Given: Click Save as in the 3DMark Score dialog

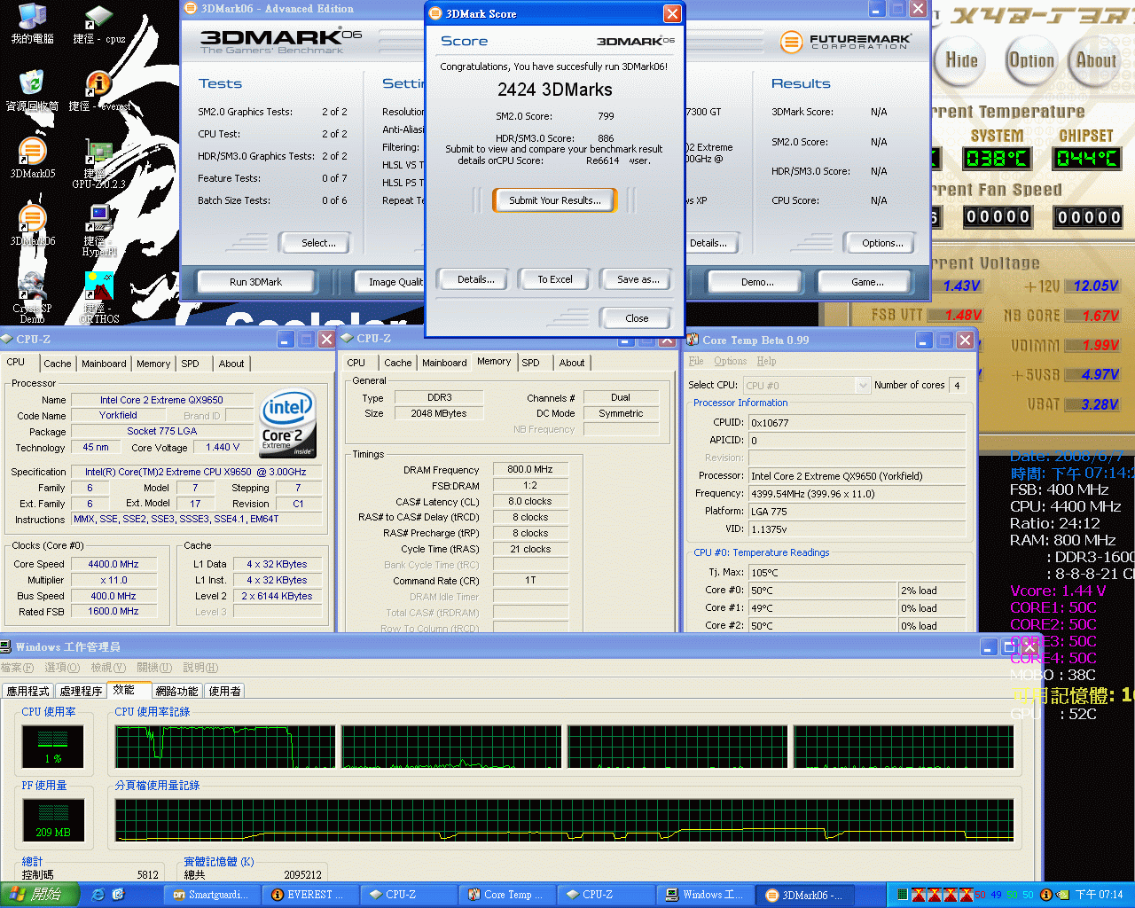Looking at the screenshot, I should pos(638,279).
